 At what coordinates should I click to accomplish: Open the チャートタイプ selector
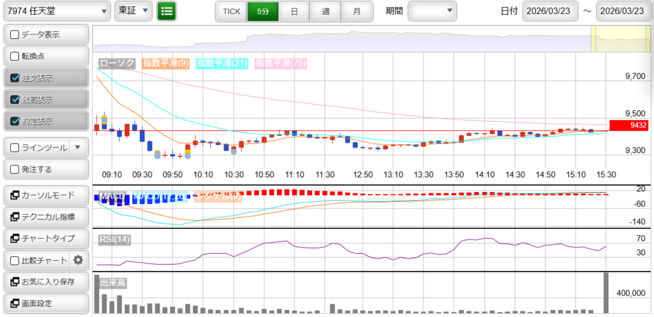pos(45,239)
